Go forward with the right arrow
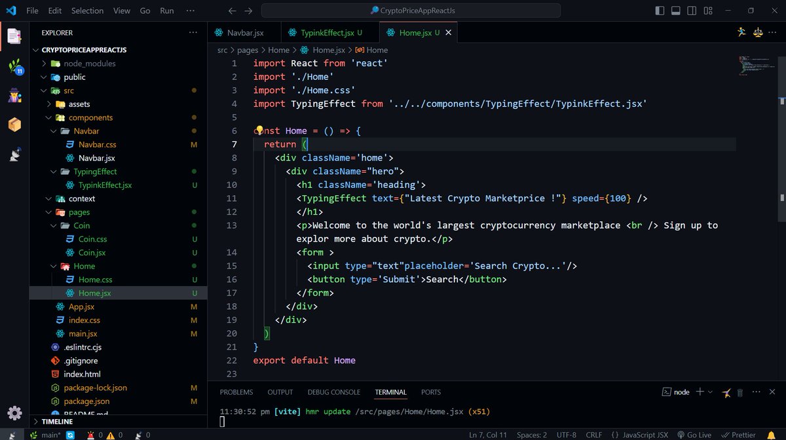 pyautogui.click(x=248, y=10)
